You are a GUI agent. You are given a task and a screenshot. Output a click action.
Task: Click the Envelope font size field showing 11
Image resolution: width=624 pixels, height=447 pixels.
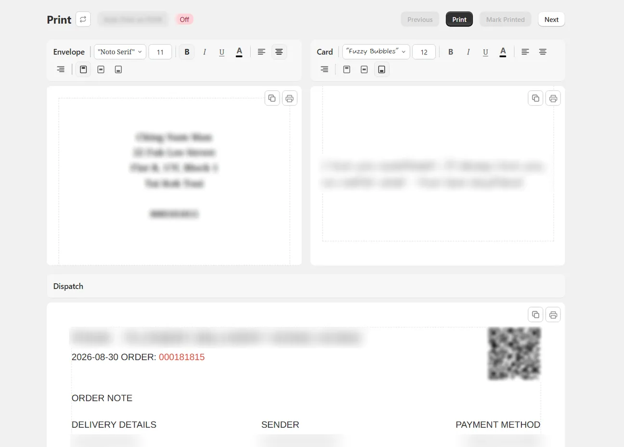coord(160,52)
